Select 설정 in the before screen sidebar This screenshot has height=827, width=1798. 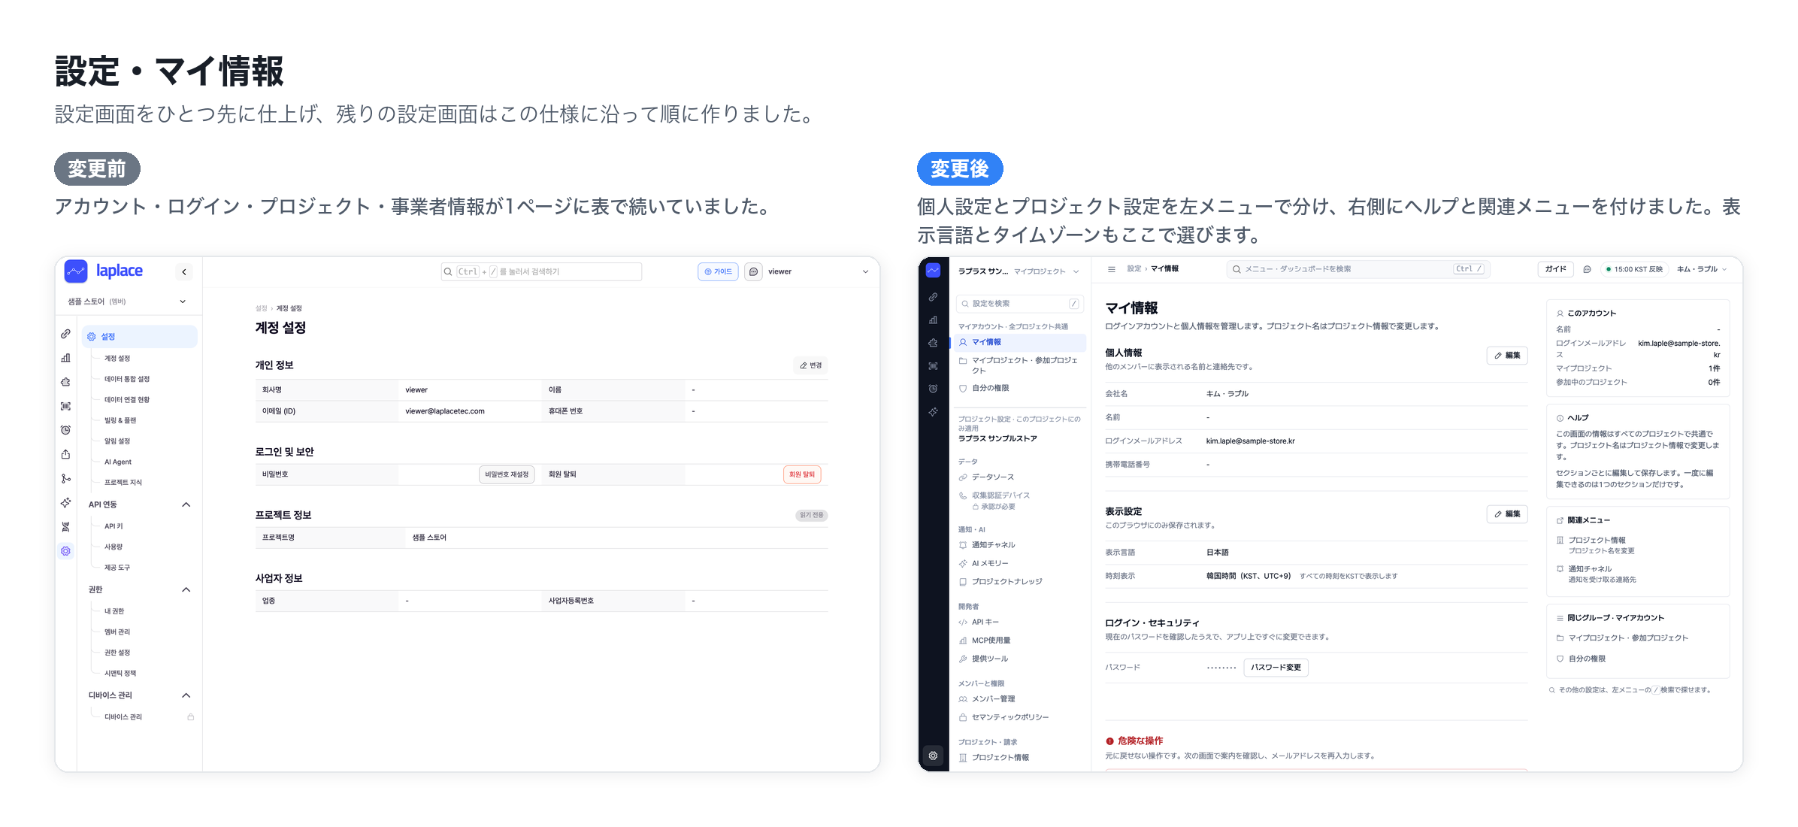coord(139,337)
